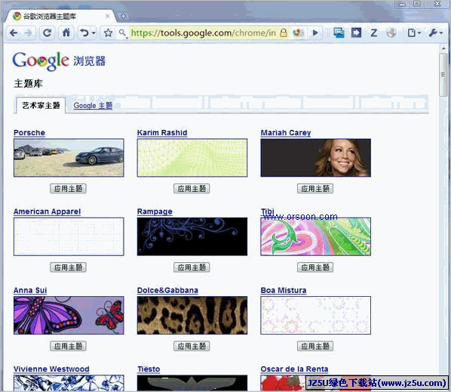Open the Karim Rashid theme link

tap(162, 133)
